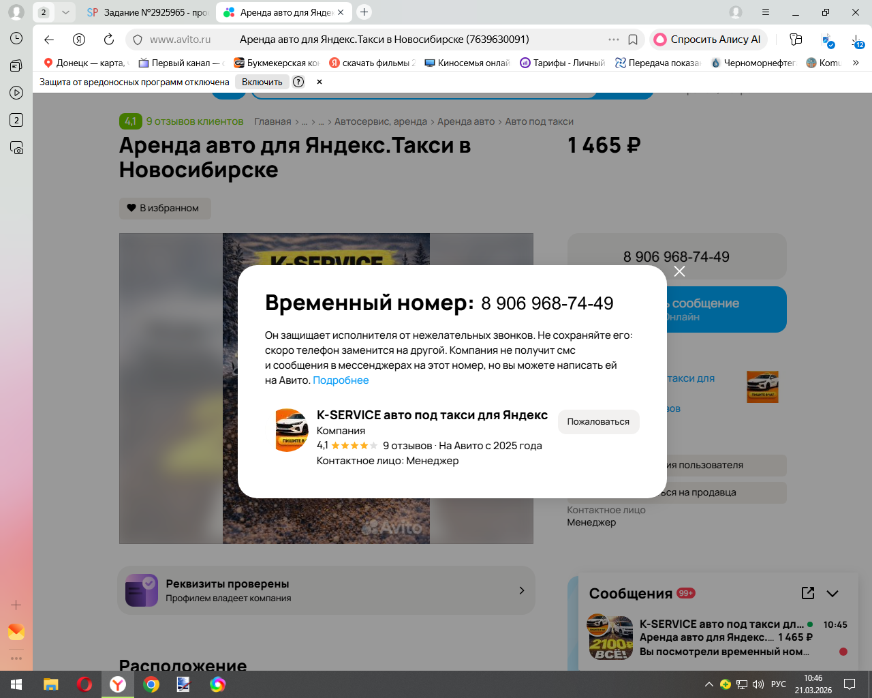Screen dimensions: 872x698
Task: Click the K-SERVICE seller avatar in the popup
Action: 292,430
